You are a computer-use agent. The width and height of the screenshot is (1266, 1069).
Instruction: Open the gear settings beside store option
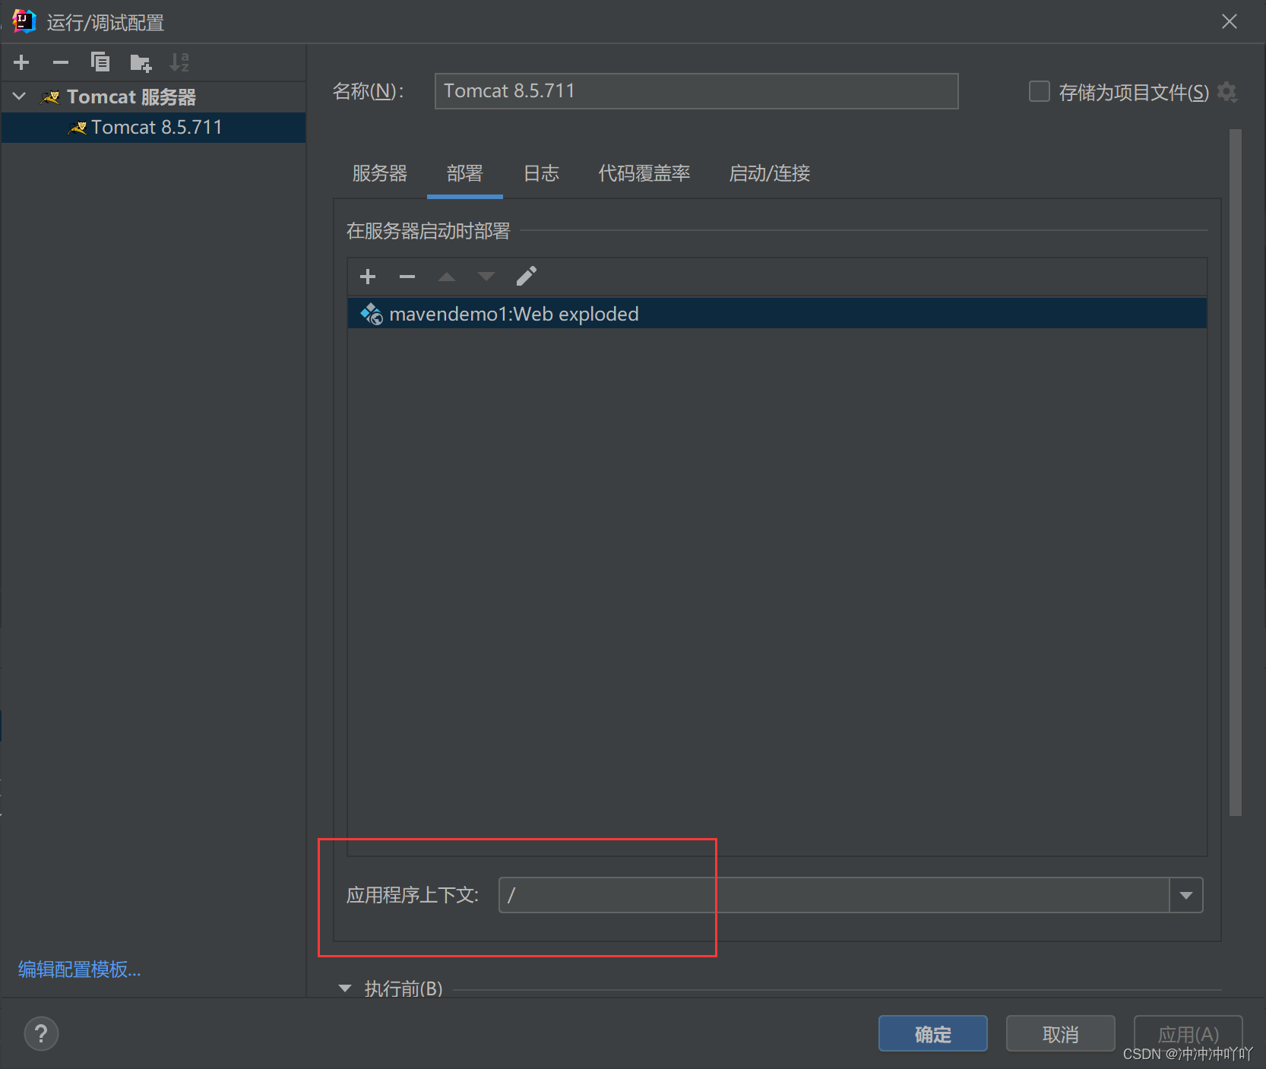click(1227, 92)
